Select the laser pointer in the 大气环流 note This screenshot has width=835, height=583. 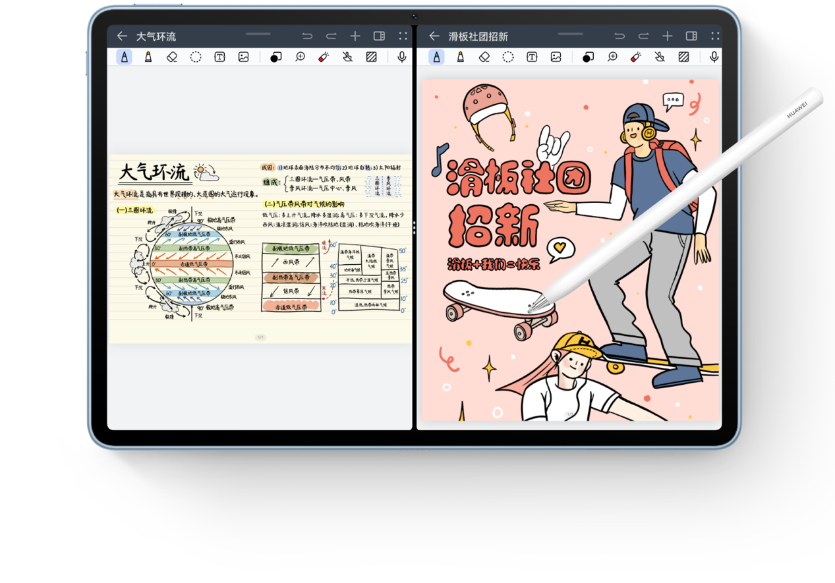[x=324, y=57]
